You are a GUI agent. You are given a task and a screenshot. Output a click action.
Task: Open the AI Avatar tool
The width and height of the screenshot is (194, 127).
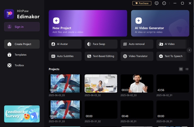pyautogui.click(x=65, y=44)
